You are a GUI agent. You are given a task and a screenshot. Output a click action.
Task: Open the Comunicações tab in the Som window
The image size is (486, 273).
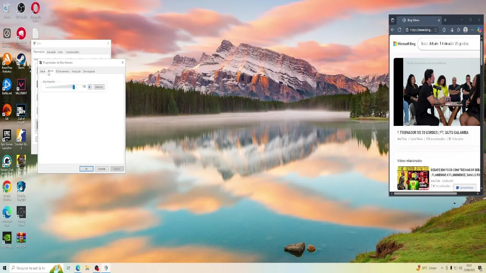point(73,52)
